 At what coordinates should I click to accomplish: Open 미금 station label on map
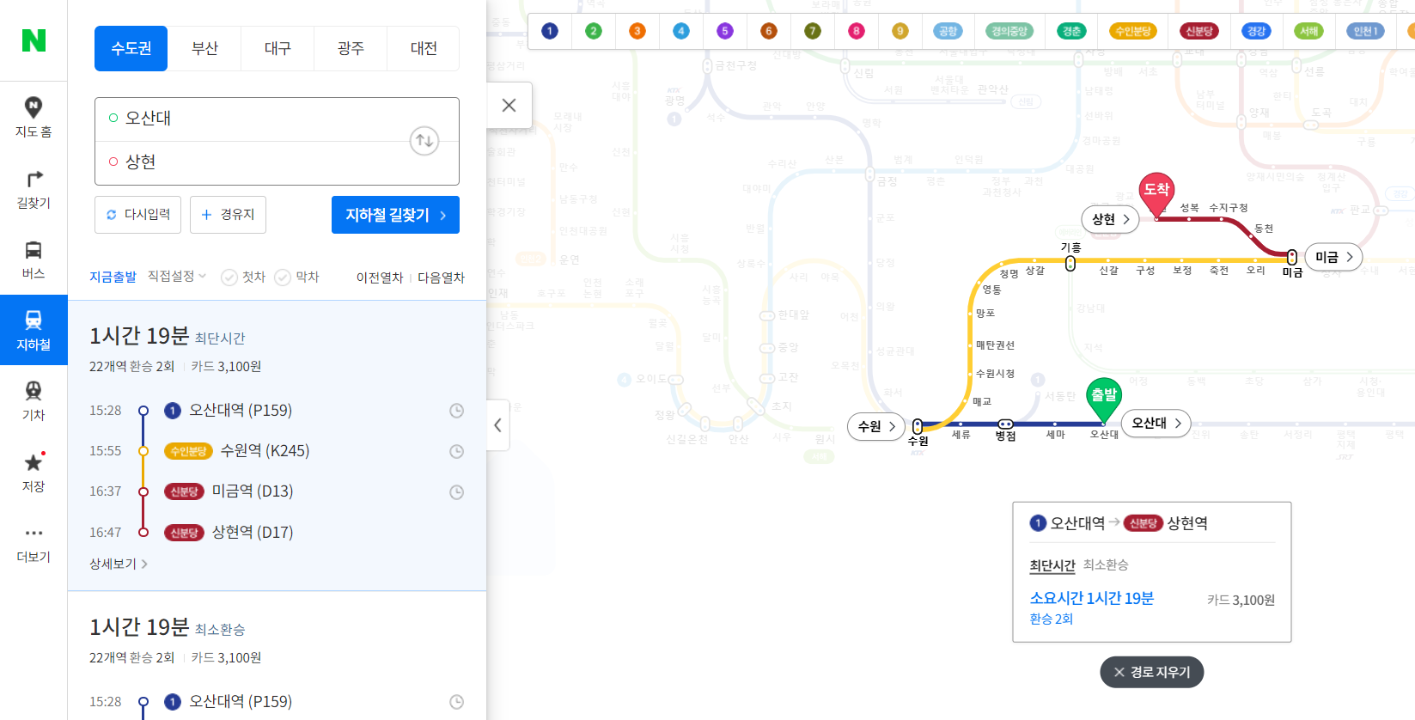1333,257
